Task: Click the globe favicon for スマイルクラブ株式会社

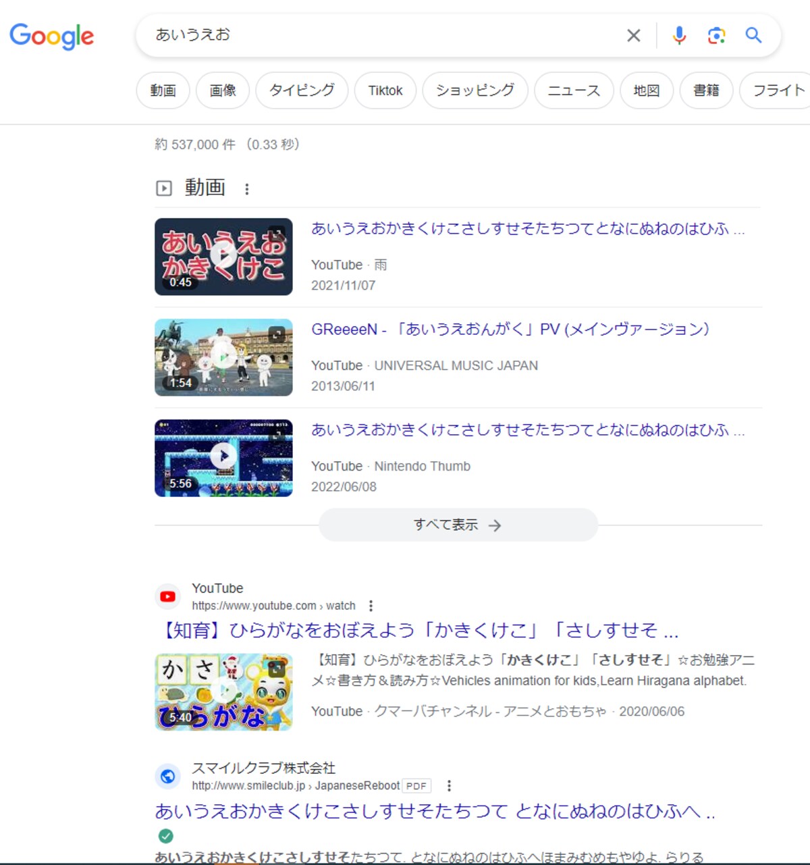Action: coord(168,777)
